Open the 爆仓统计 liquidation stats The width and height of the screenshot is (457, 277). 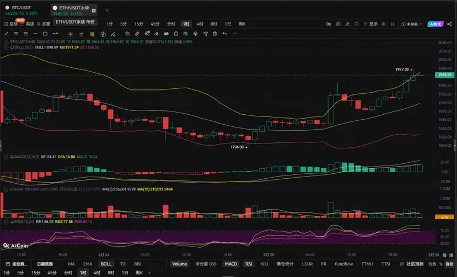[x=285, y=264]
